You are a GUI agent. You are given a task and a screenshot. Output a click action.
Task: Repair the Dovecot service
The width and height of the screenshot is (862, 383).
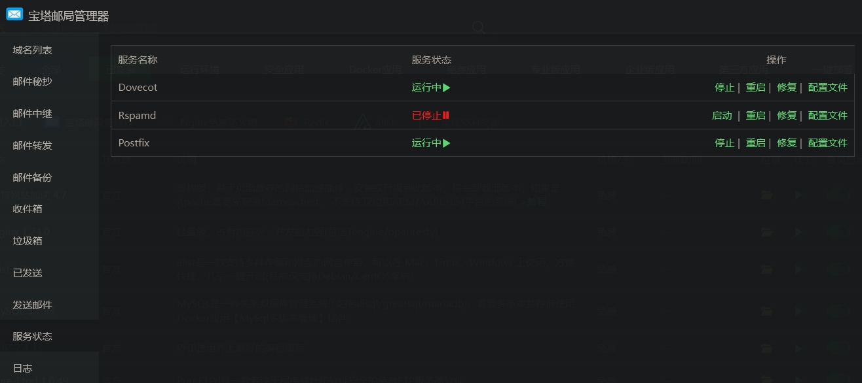coord(787,88)
